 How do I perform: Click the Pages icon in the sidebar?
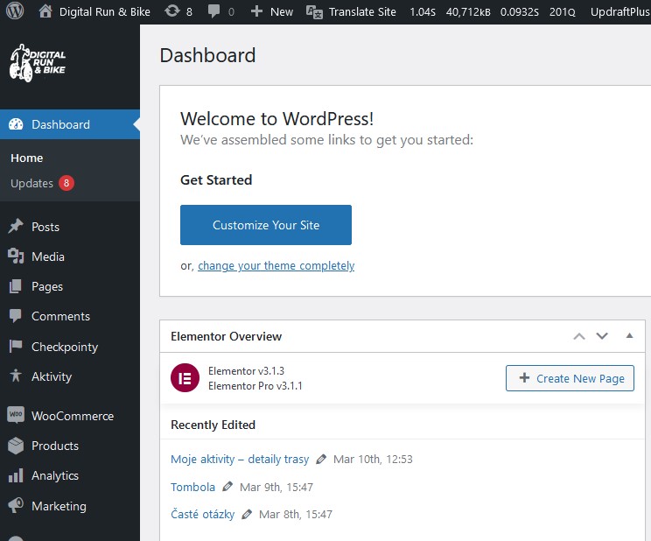click(16, 286)
